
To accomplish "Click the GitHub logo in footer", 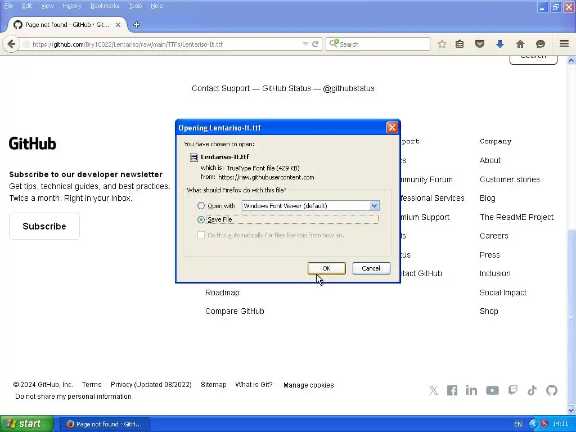I will (32, 143).
